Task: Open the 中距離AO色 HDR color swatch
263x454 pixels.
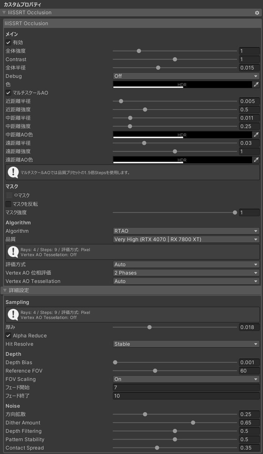Action: coord(182,135)
